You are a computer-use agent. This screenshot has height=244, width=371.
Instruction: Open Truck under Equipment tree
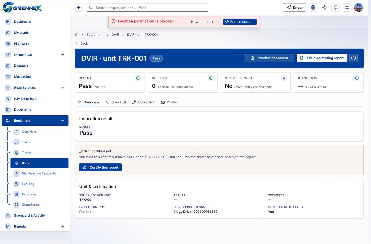[39, 142]
